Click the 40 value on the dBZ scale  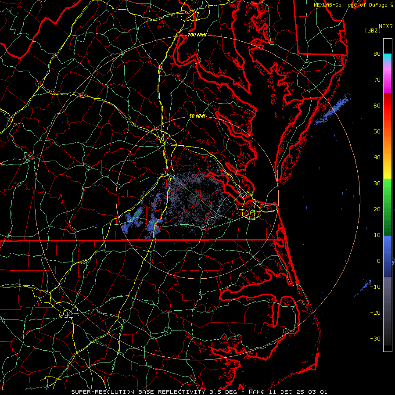click(377, 158)
